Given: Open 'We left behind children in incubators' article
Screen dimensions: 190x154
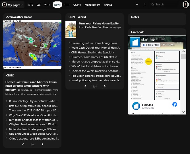Looking at the screenshot, I should pos(96,66).
